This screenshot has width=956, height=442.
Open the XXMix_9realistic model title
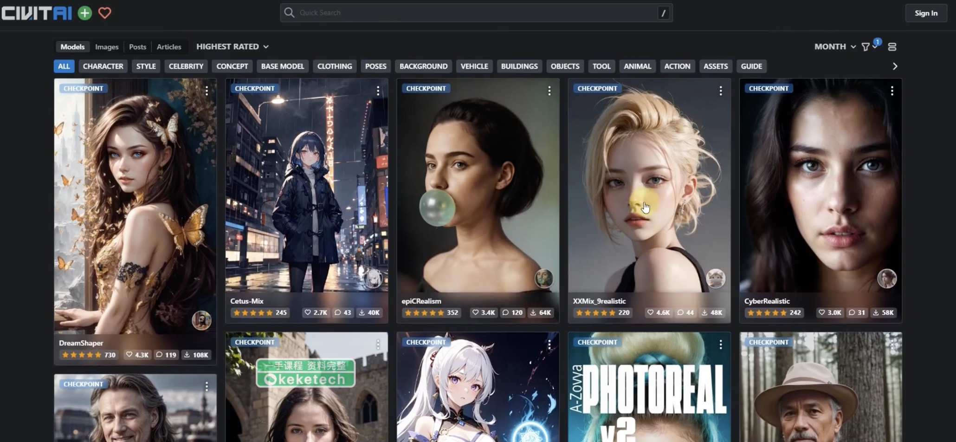pyautogui.click(x=600, y=301)
